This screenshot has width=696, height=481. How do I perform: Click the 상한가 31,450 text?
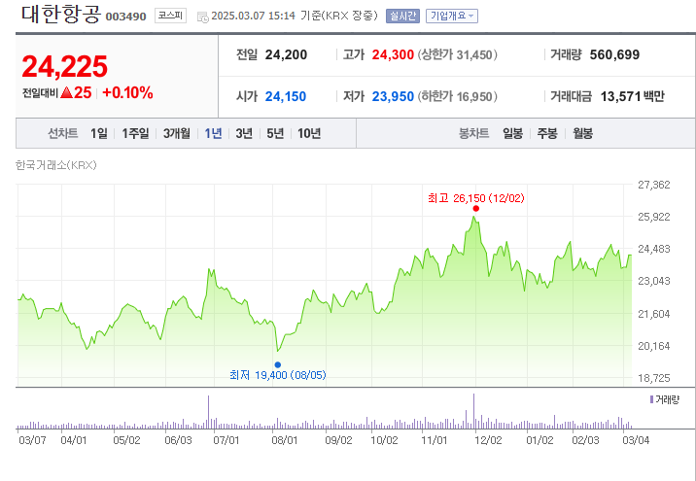[x=457, y=54]
